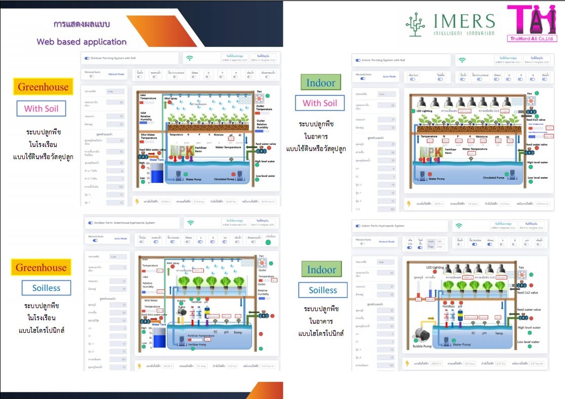Click Manual Mode text in Greenhouse With Soil dashboard
Viewport: 565px width, 399px height.
point(116,74)
